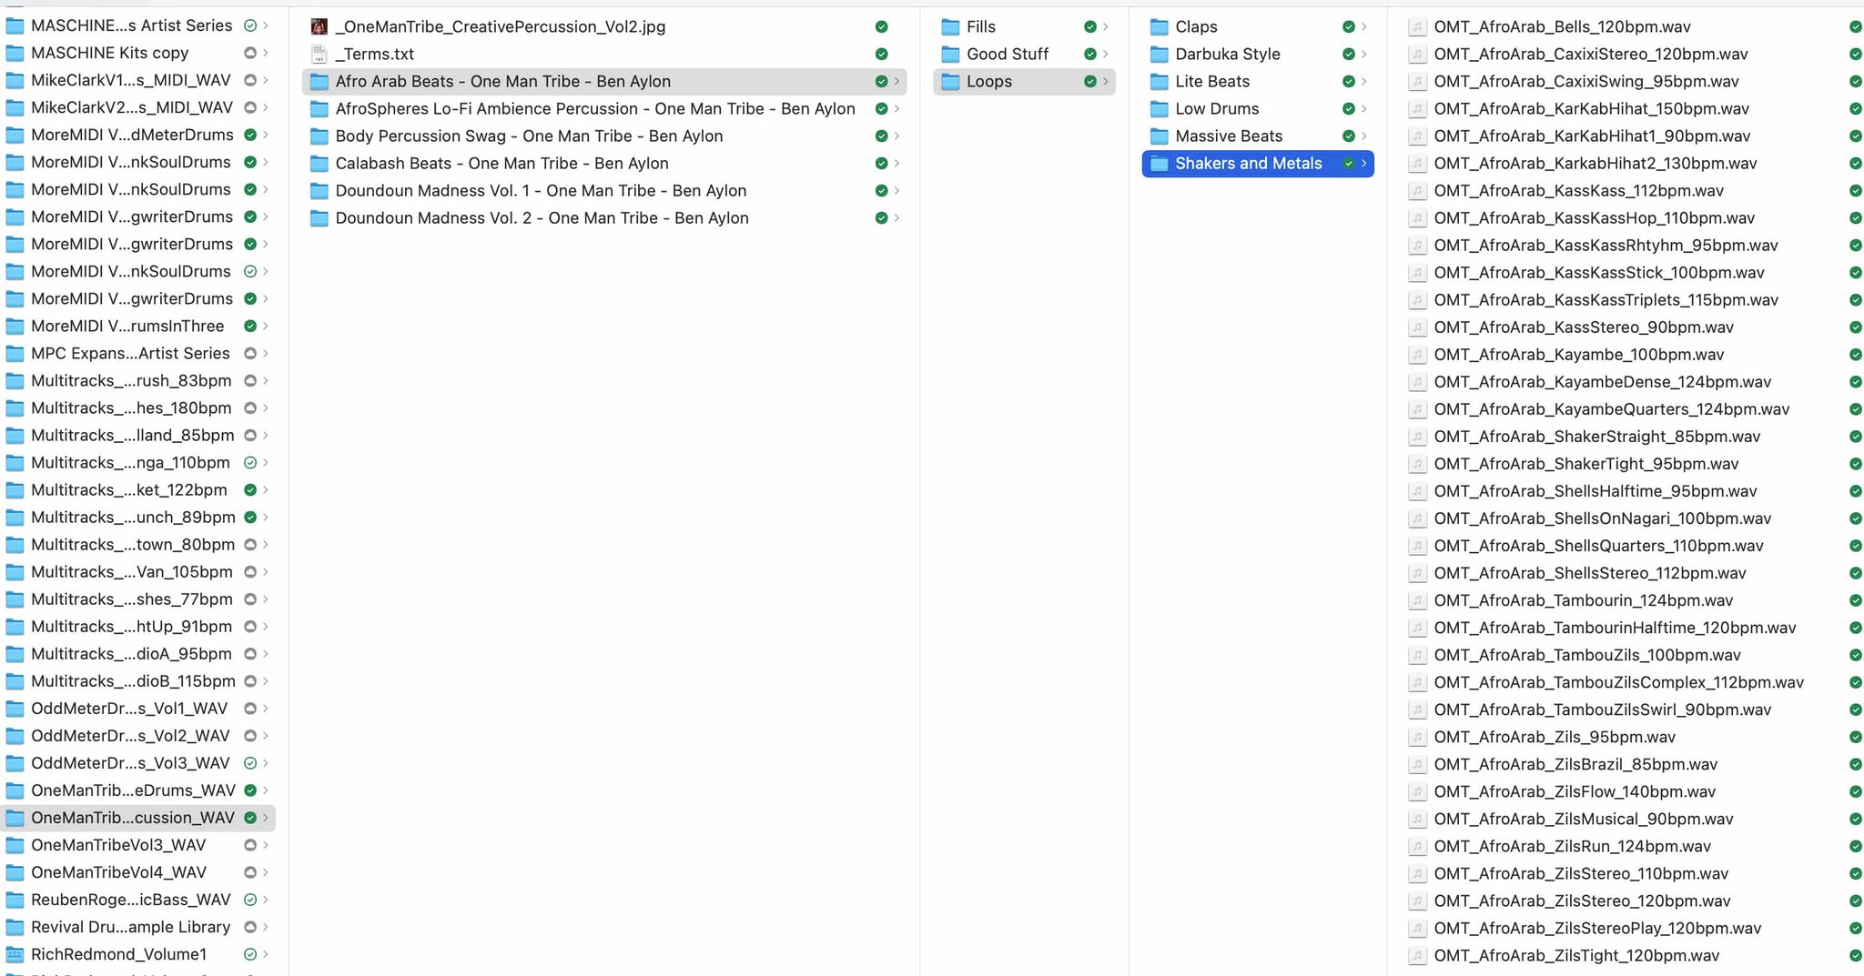Expand Doundoun Madness Vol. 2 folder chevron
1864x976 pixels.
point(897,218)
